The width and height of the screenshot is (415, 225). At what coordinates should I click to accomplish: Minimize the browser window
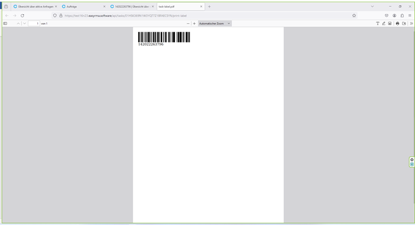coord(390,6)
